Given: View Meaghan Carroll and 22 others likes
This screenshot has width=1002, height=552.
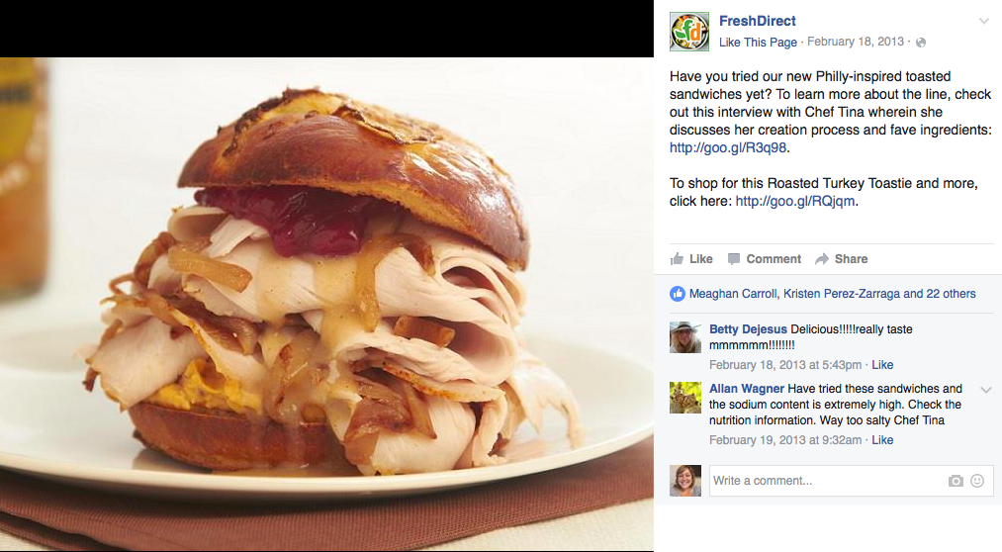Looking at the screenshot, I should point(832,294).
